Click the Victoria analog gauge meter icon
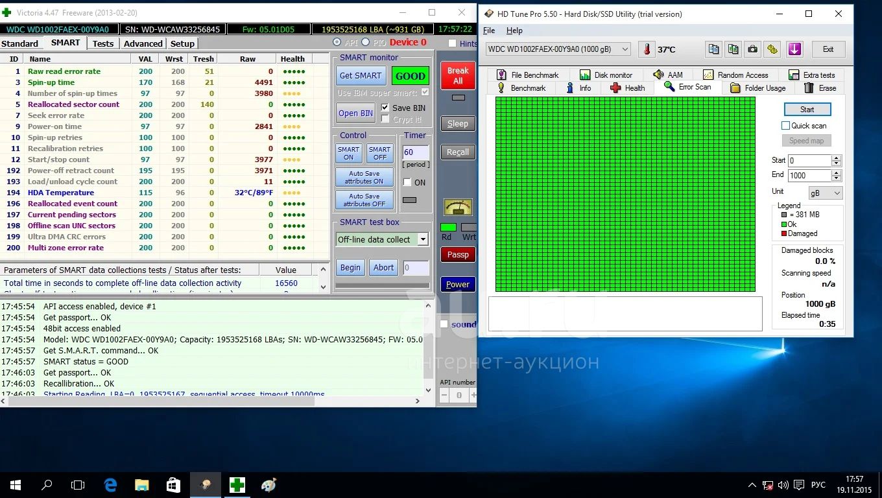The image size is (882, 498). coord(458,207)
